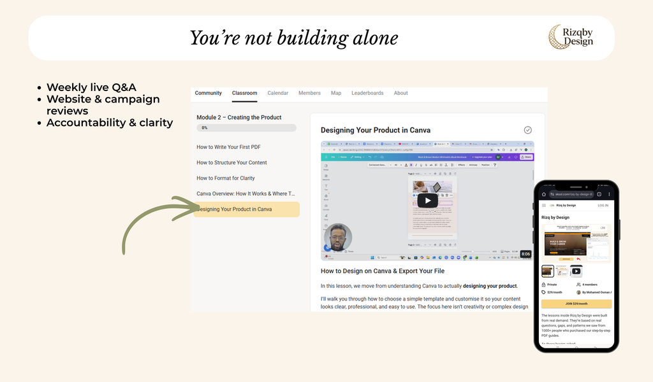
Task: Apply bold formatting in Canva's toolbar
Action: pos(411,165)
